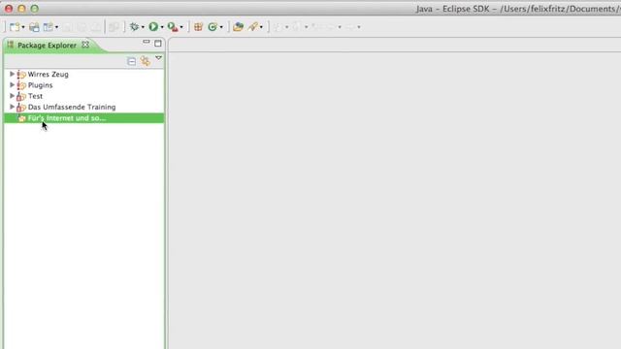Maximize the Package Explorer view
Image resolution: width=621 pixels, height=349 pixels.
pos(158,43)
